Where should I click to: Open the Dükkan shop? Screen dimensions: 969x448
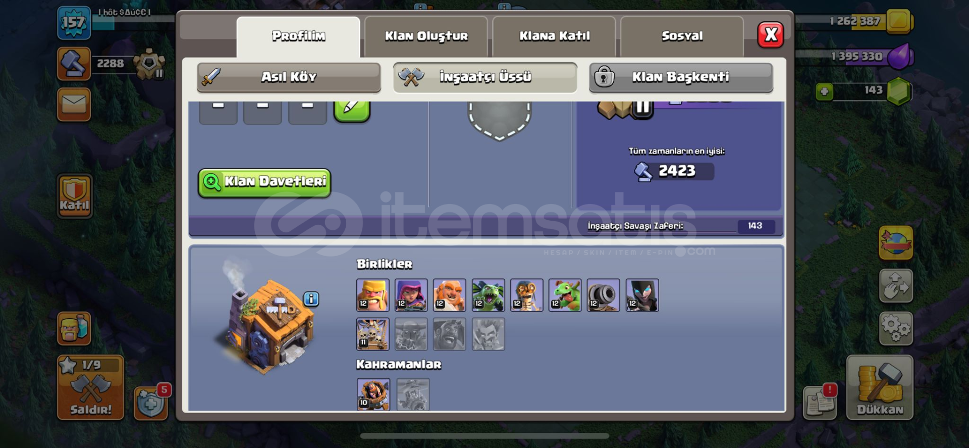[x=880, y=387]
